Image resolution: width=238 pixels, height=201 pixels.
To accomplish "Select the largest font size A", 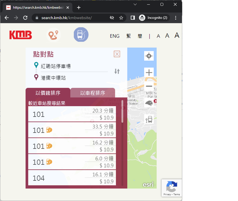I will tap(177, 35).
